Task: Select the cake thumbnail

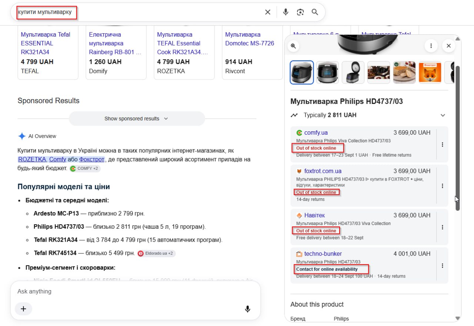Action: pos(404,73)
